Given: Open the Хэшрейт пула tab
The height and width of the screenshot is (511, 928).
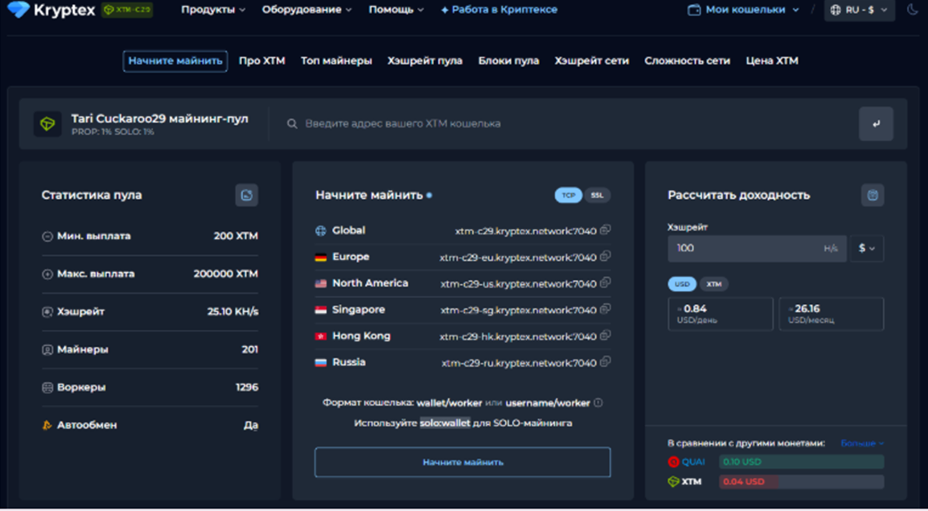Looking at the screenshot, I should point(425,61).
